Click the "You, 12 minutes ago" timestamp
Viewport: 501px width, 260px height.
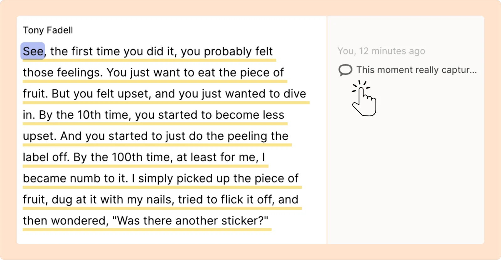pyautogui.click(x=381, y=51)
